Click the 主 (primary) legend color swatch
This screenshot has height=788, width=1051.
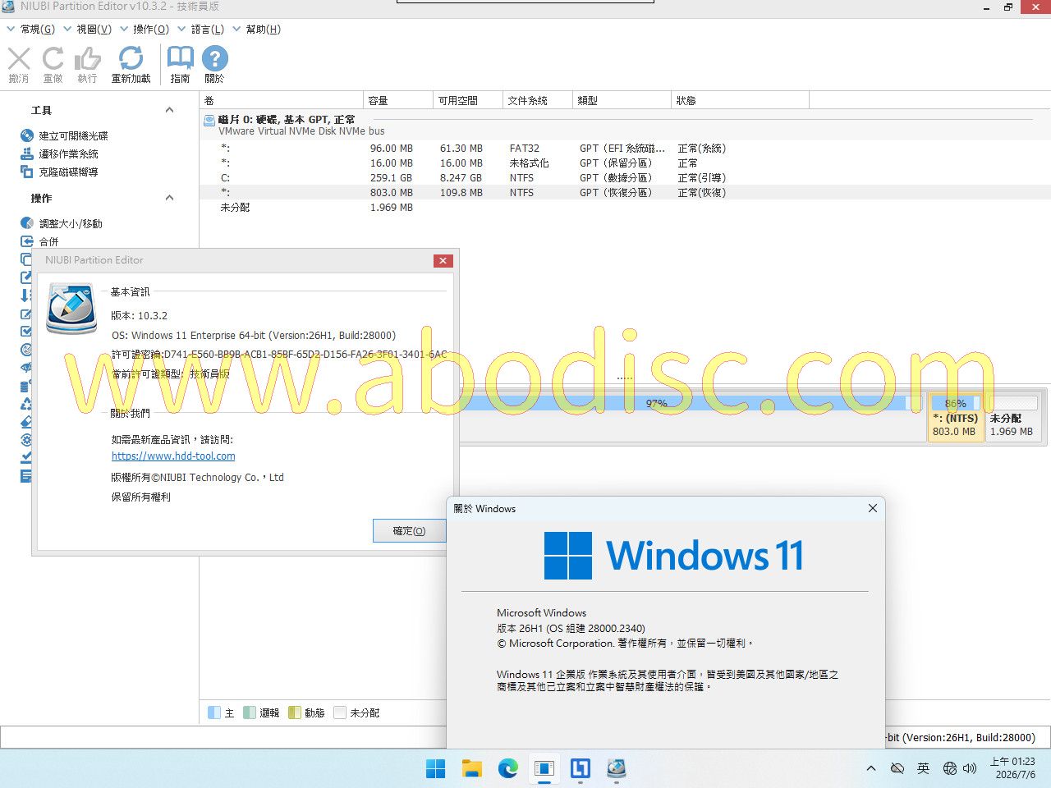coord(214,712)
